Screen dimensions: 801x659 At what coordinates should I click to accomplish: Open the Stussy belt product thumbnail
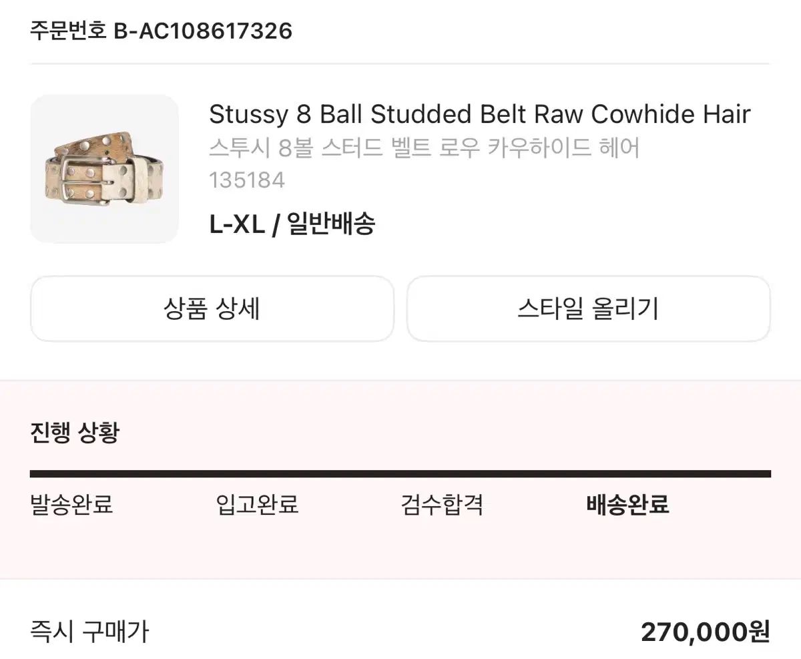tap(104, 169)
